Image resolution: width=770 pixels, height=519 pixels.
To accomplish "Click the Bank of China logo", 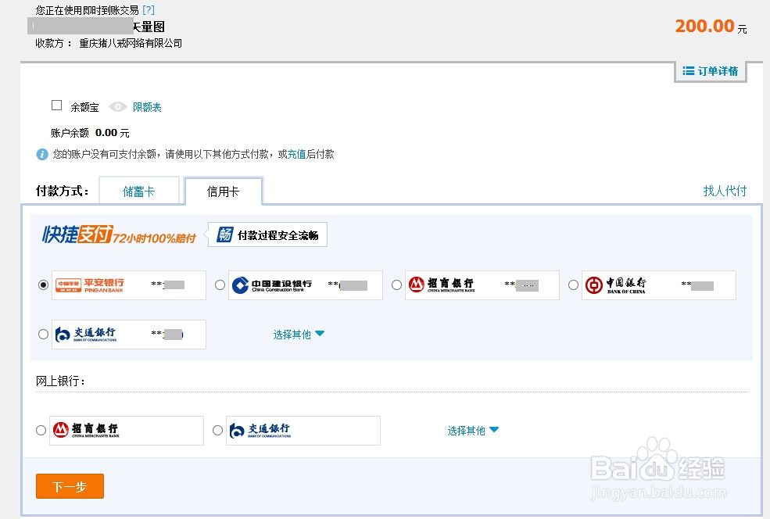I will (618, 285).
